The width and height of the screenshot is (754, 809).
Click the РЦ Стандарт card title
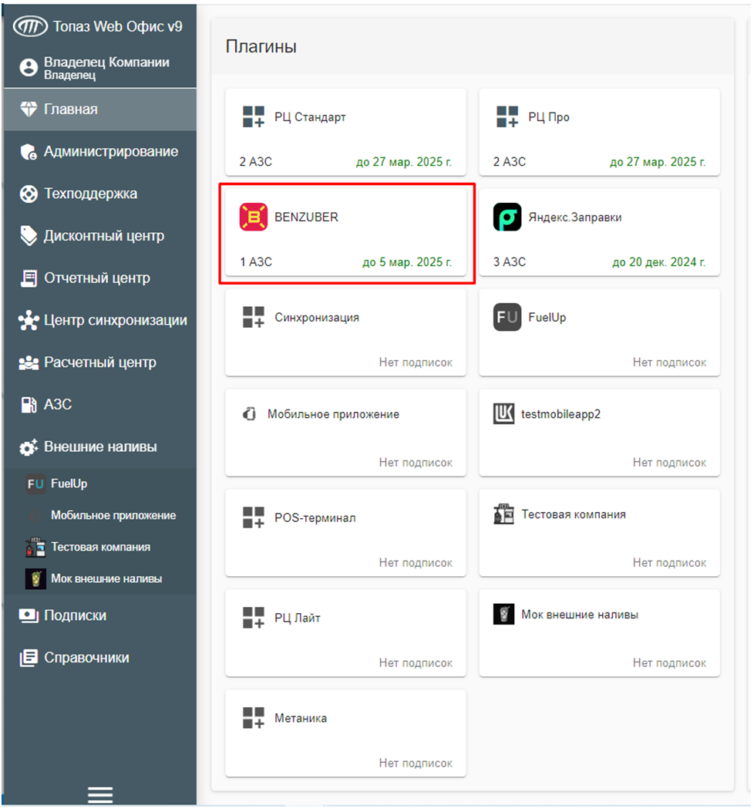[310, 117]
